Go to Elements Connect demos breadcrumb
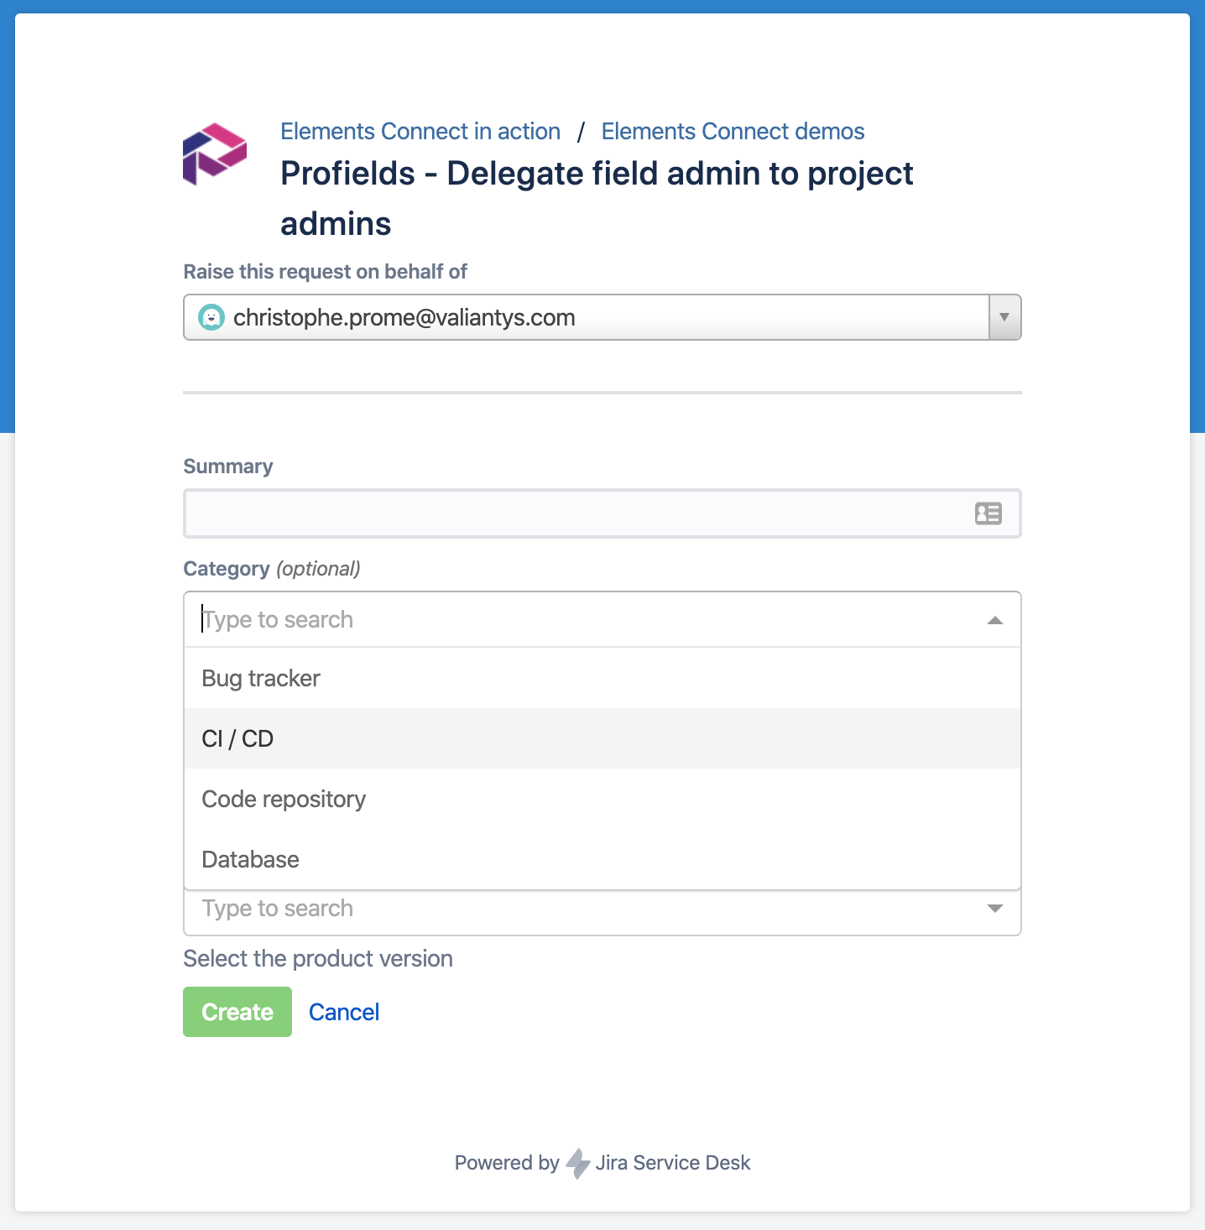This screenshot has height=1230, width=1205. click(733, 132)
